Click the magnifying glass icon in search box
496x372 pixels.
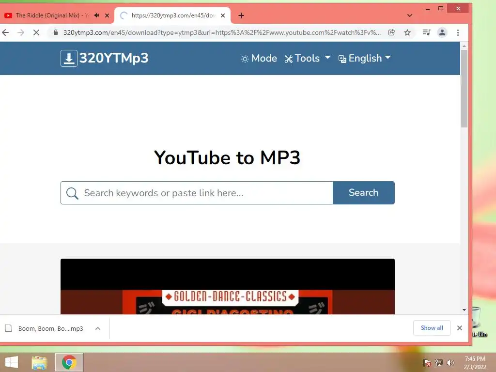click(x=72, y=193)
